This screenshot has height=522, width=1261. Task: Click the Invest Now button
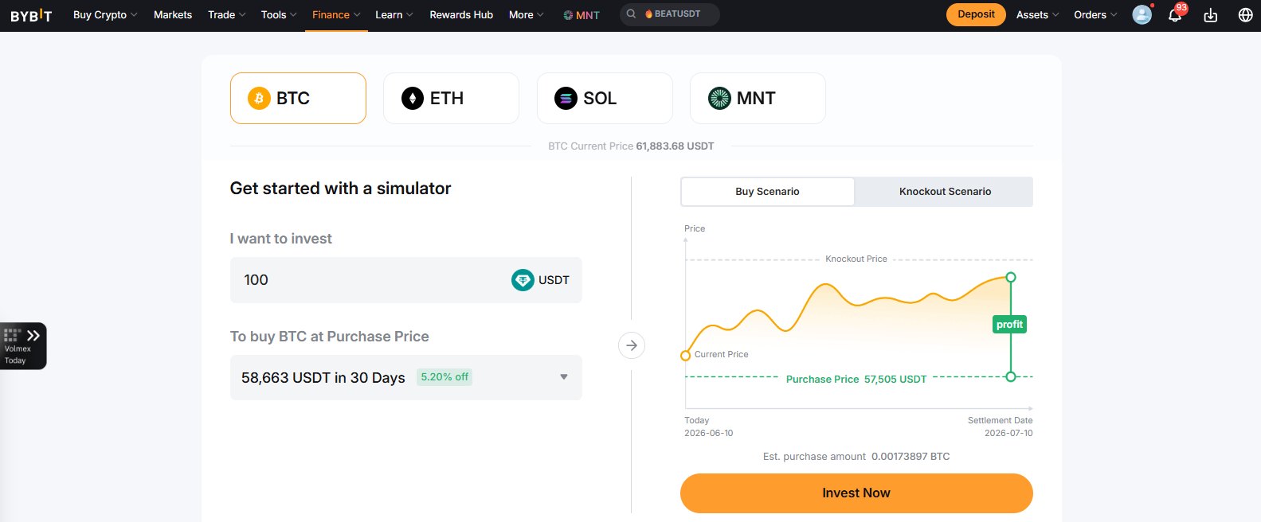tap(856, 493)
